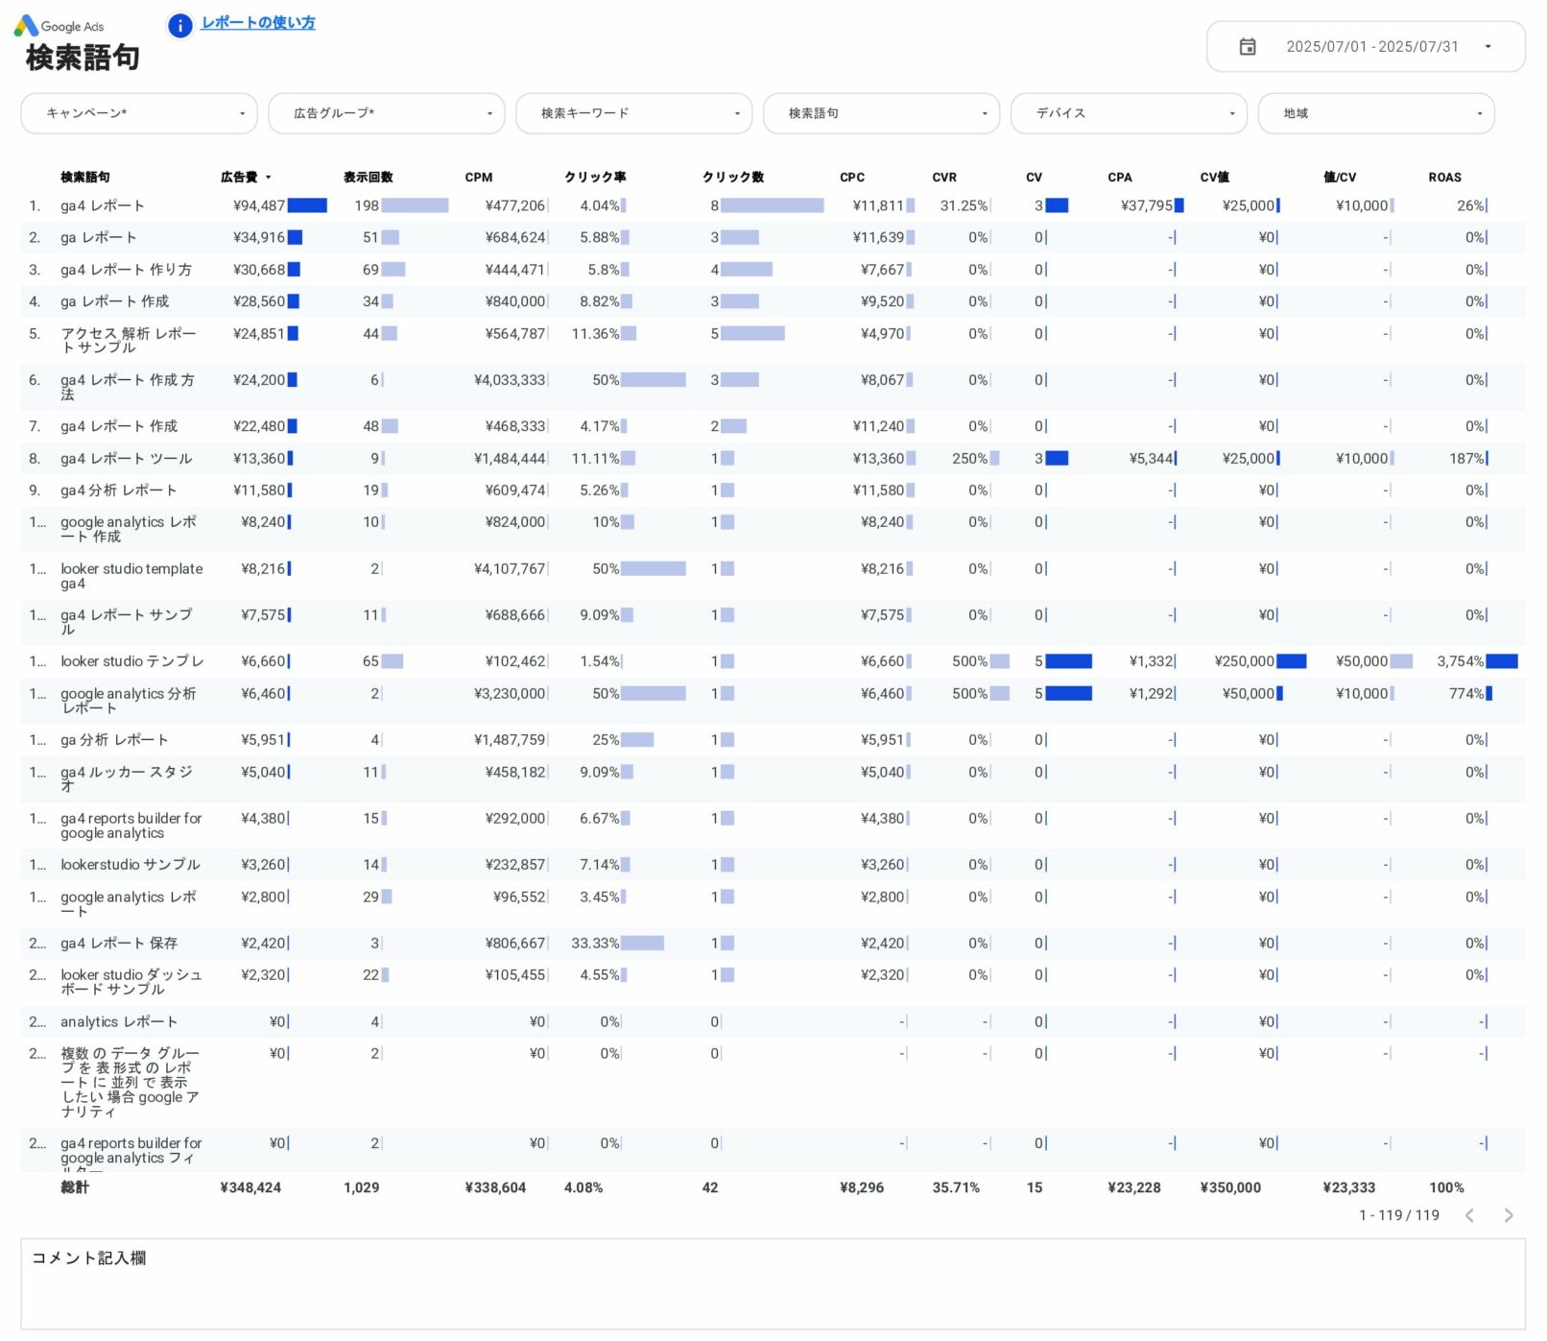Sort table by クリック率 column header
The height and width of the screenshot is (1341, 1547).
pyautogui.click(x=595, y=178)
